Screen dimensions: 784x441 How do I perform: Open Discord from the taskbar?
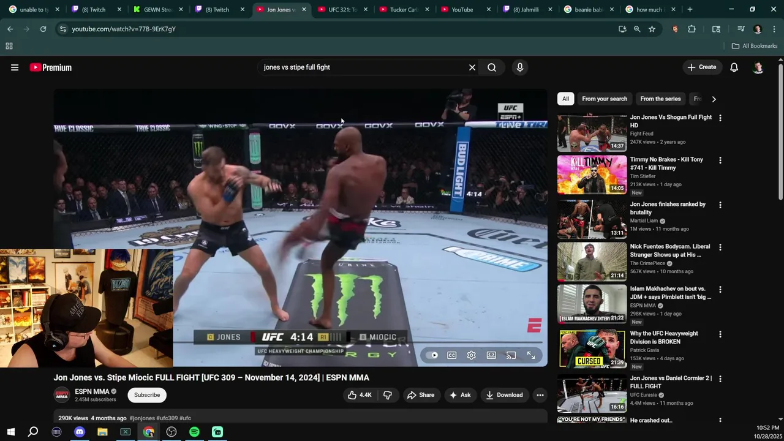(x=80, y=432)
